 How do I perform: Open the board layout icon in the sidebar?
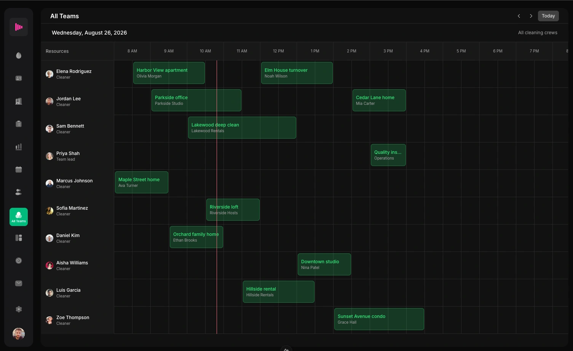(19, 238)
